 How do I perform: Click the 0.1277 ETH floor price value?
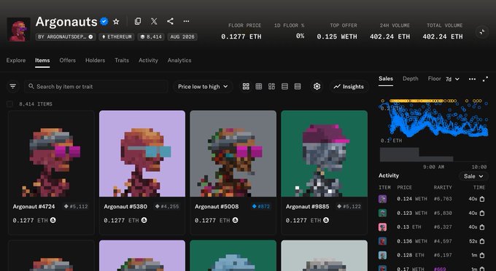tap(241, 36)
